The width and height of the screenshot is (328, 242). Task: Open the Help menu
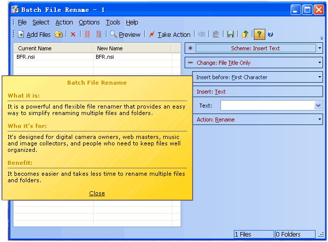click(x=132, y=22)
